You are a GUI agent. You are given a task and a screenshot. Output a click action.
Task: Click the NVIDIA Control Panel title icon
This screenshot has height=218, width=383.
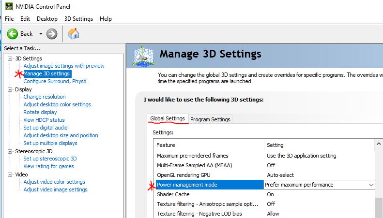5,6
